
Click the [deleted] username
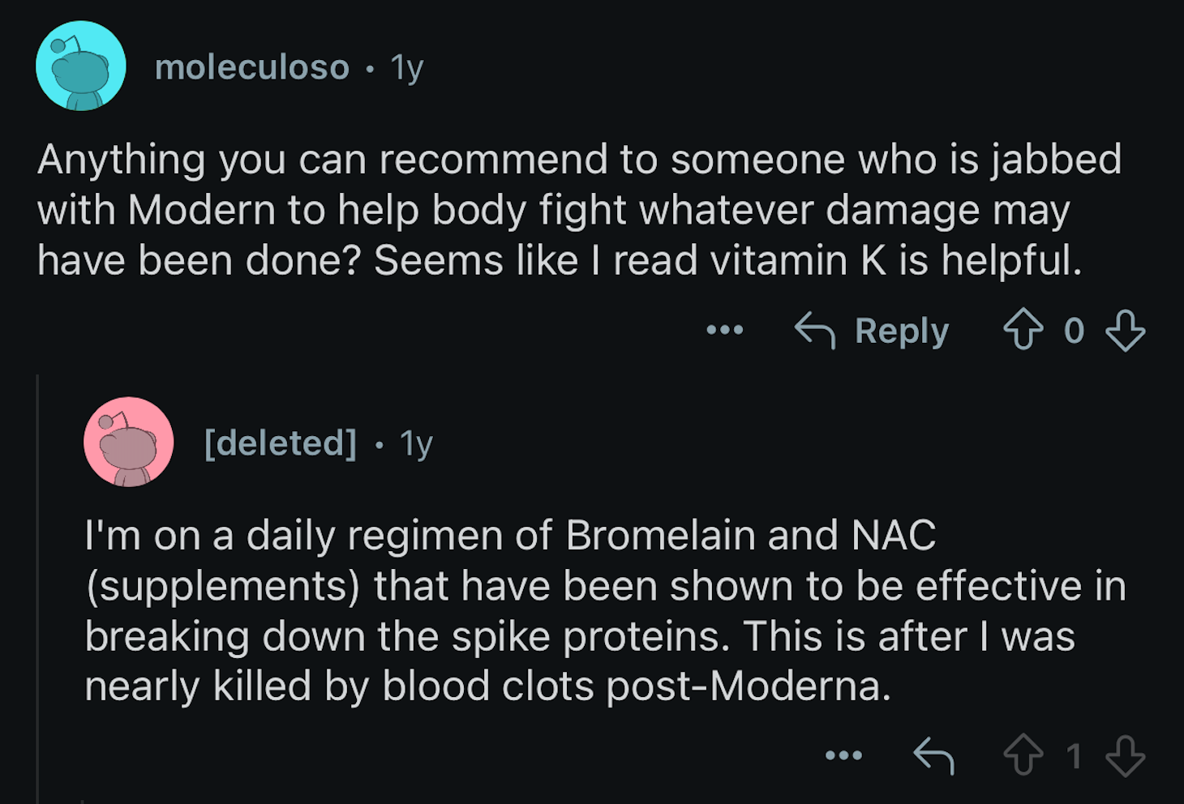(x=281, y=443)
